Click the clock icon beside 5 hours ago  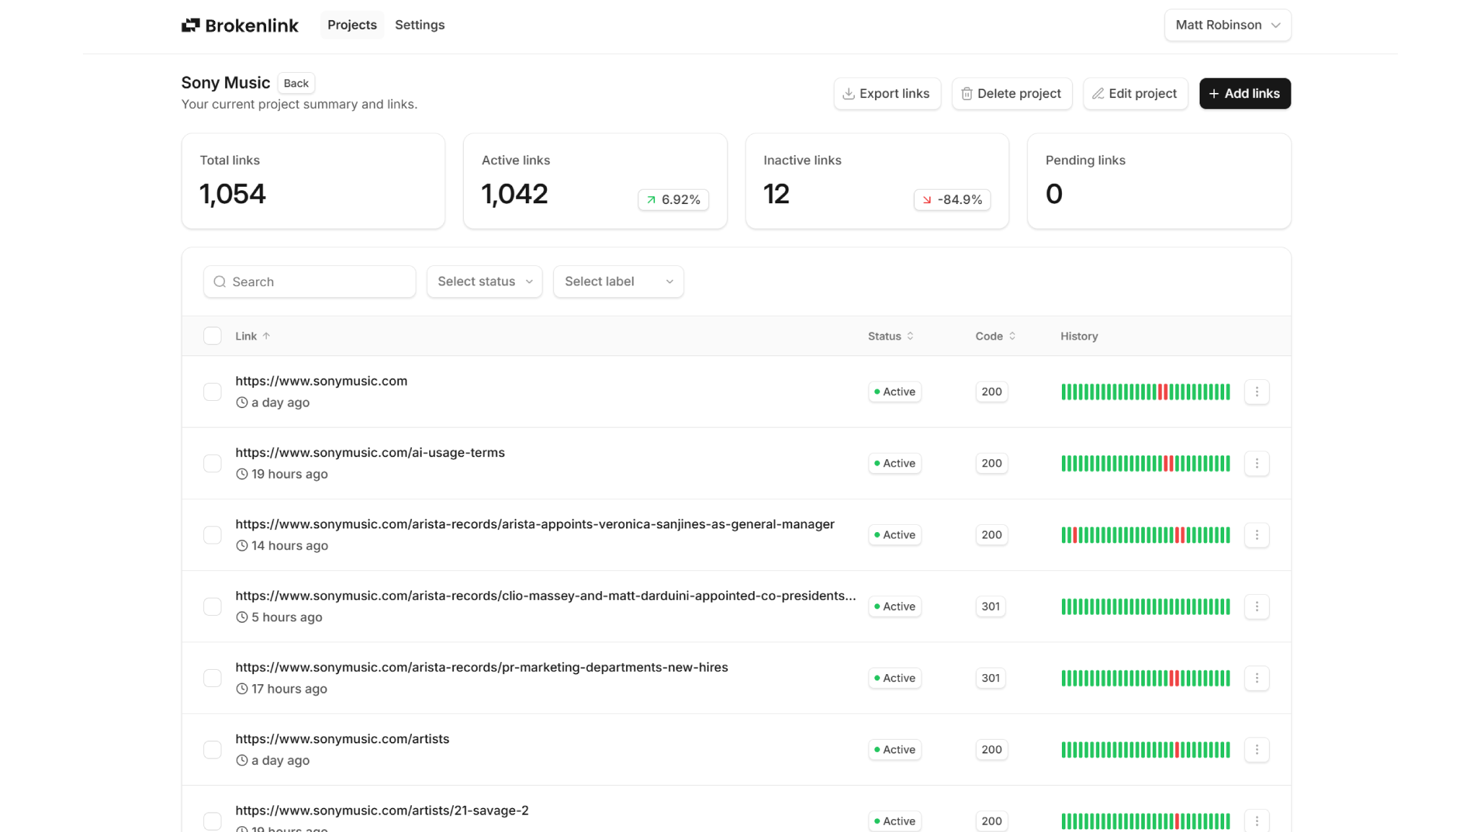click(242, 617)
